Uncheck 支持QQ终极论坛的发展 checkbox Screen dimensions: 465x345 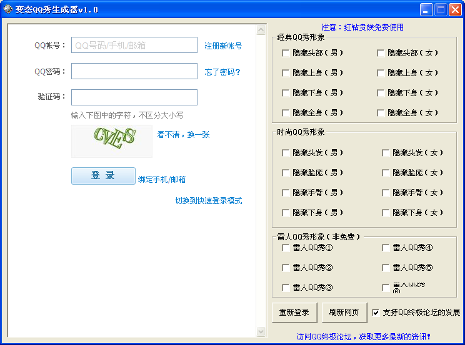376,313
